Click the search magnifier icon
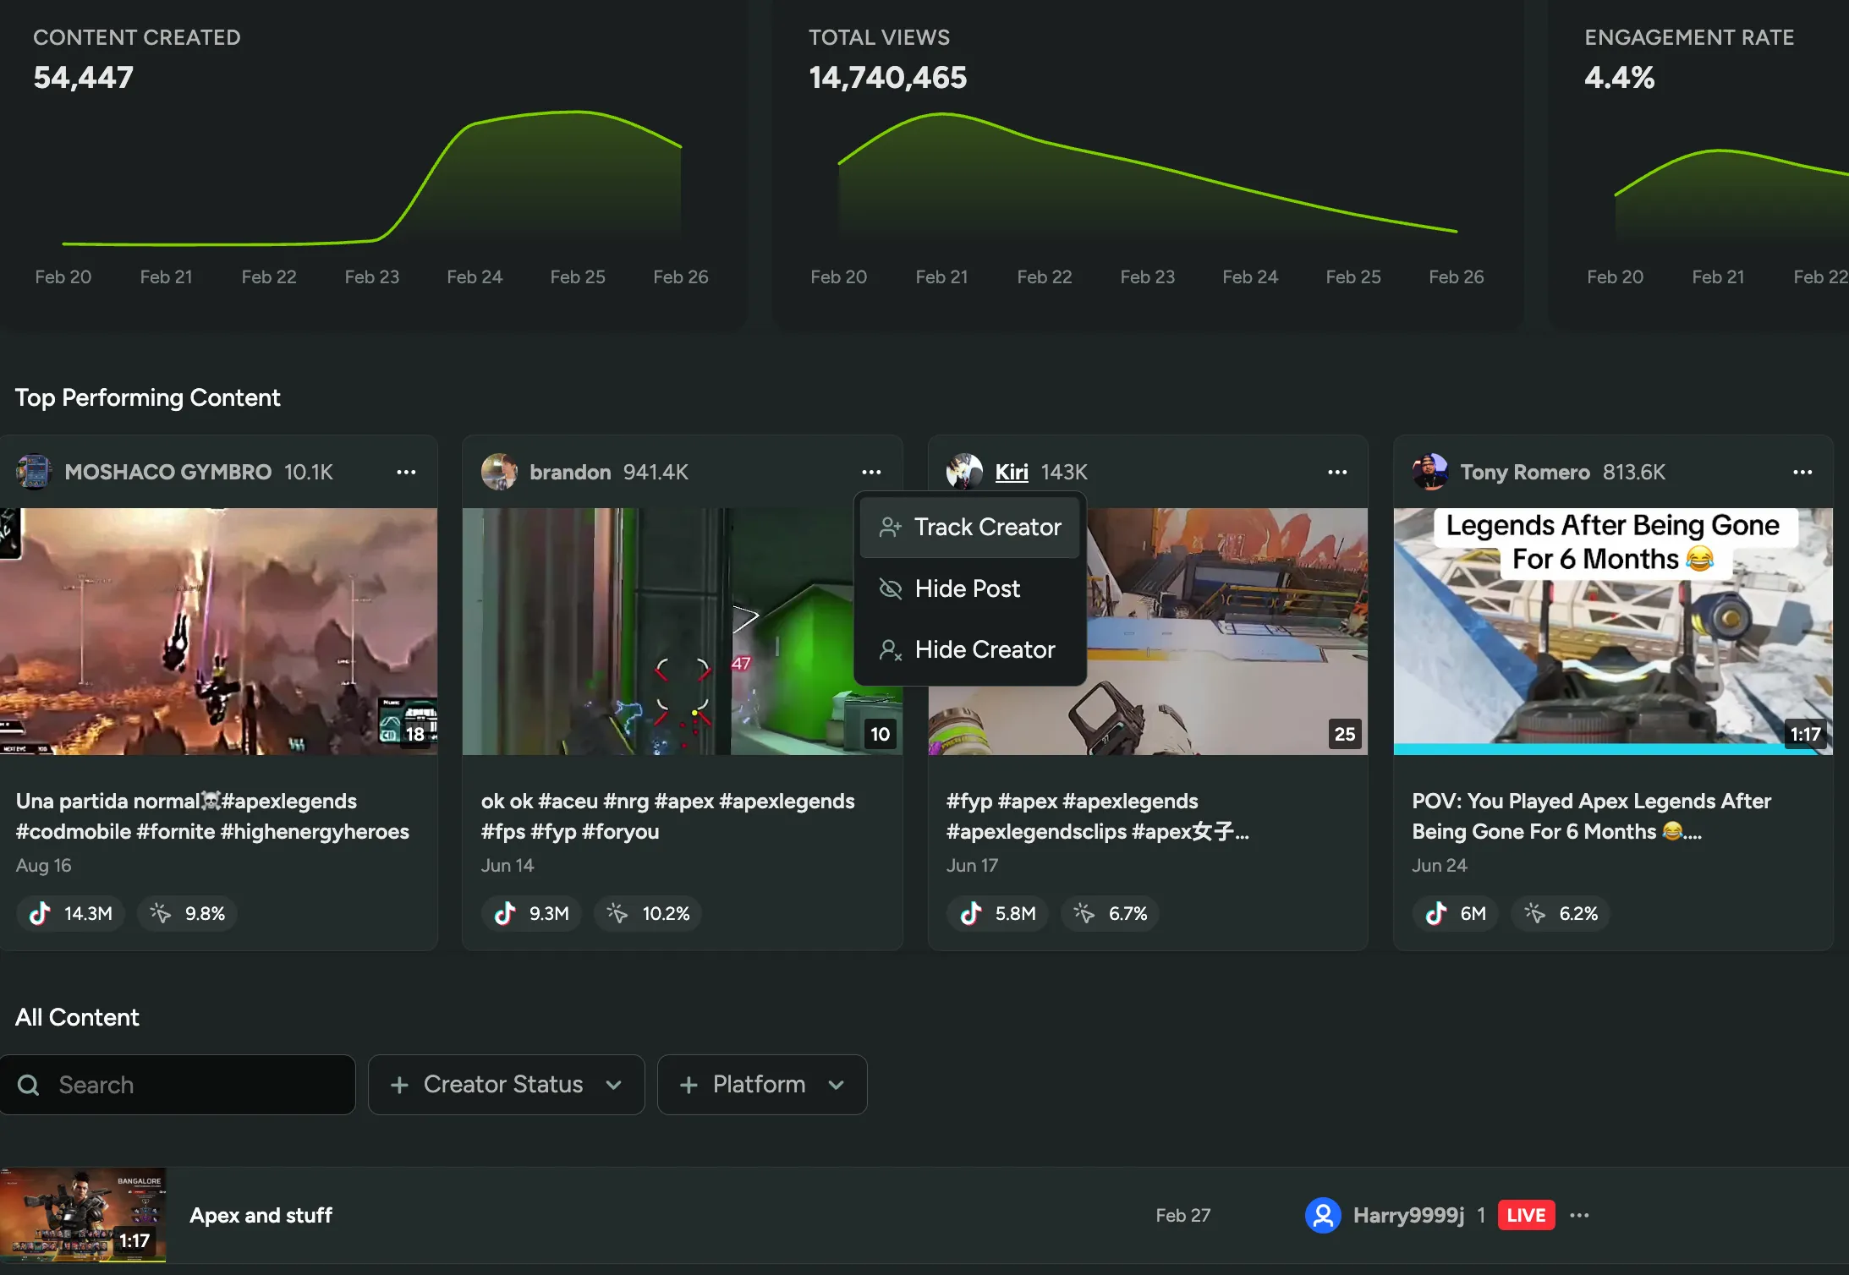 click(x=28, y=1084)
